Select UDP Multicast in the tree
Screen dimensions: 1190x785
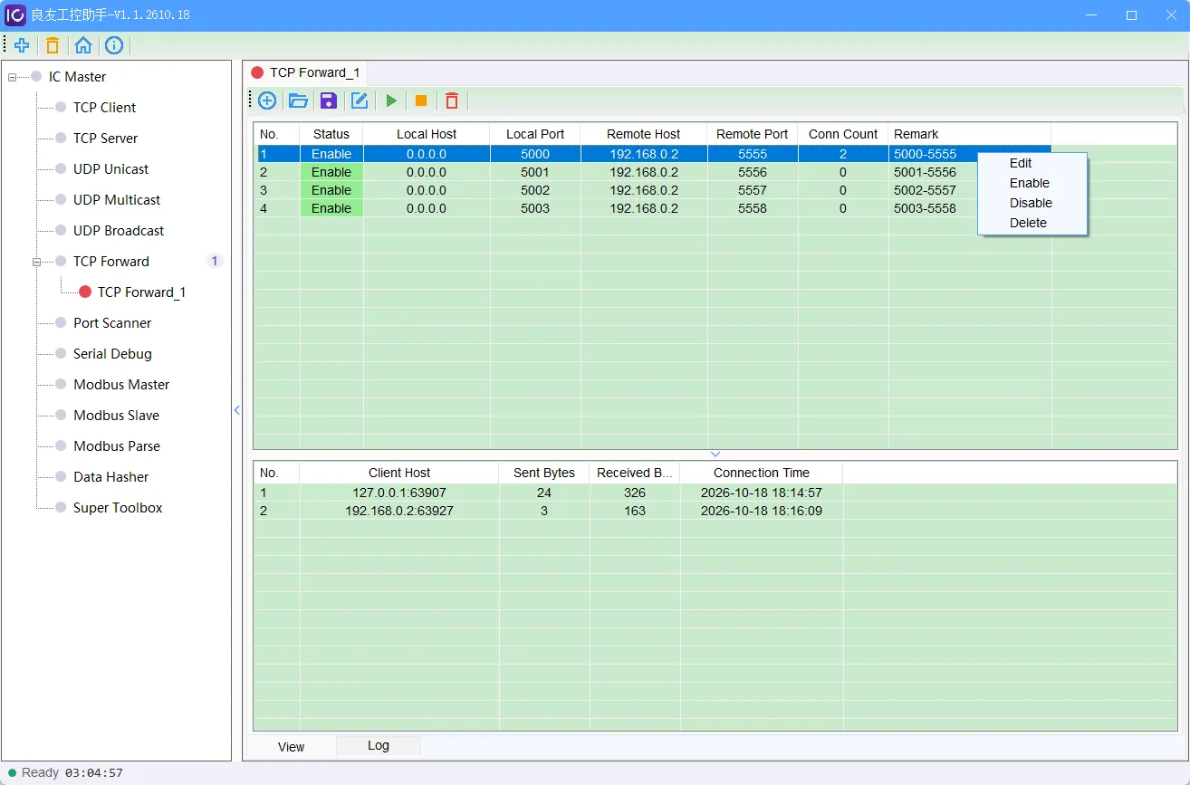pos(117,200)
